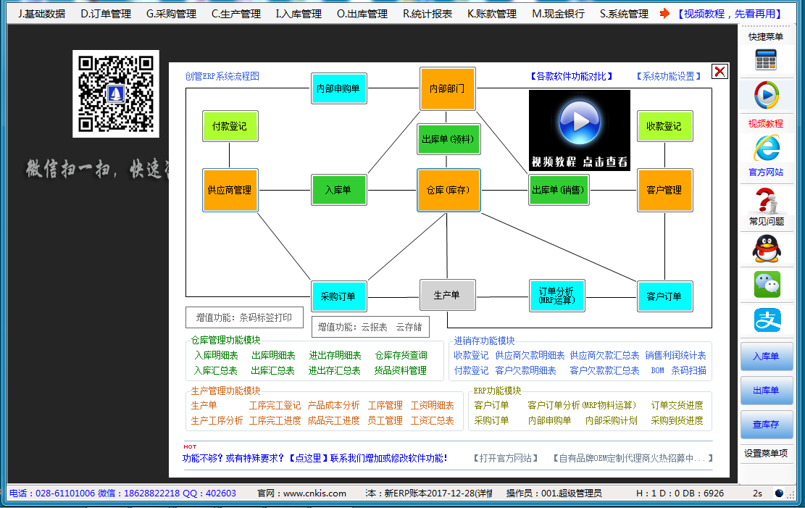Click the WeChat icon in sidebar
The width and height of the screenshot is (805, 508).
click(767, 285)
